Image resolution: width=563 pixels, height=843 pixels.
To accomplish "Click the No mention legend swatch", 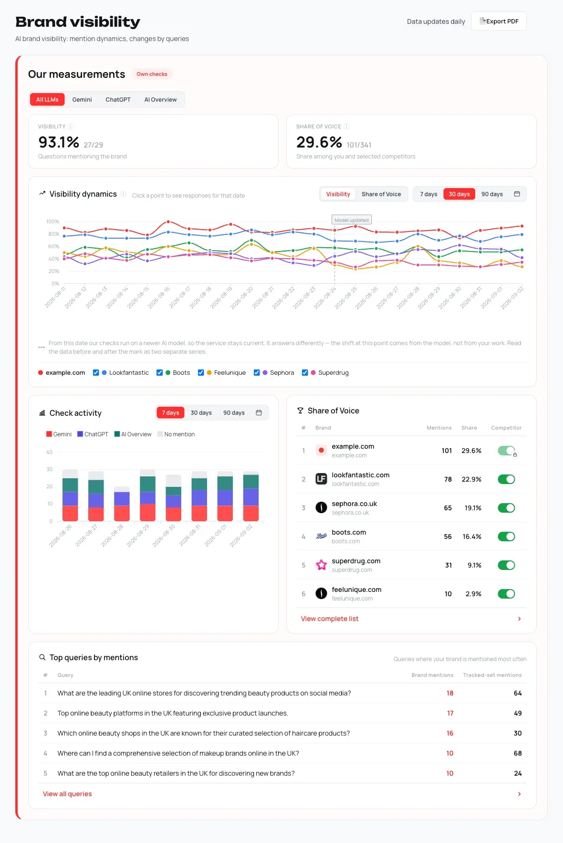I will click(x=160, y=434).
